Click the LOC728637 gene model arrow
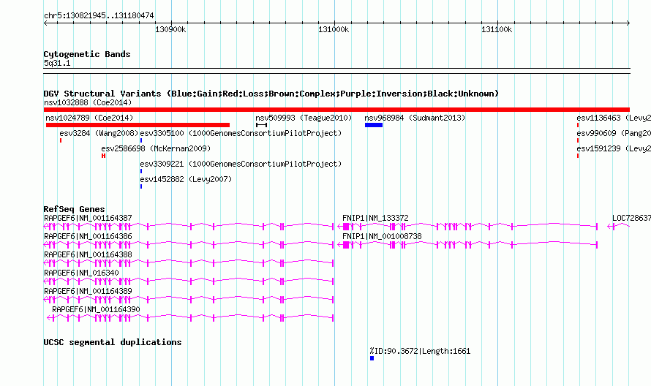Image resolution: width=651 pixels, height=386 pixels. coord(619,226)
